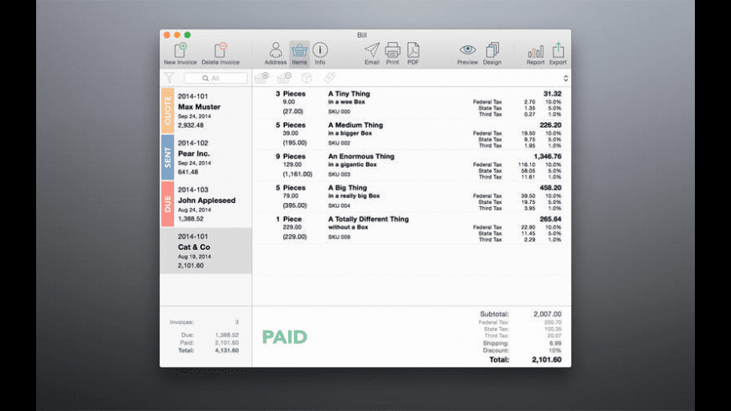Open the Address section

click(276, 50)
